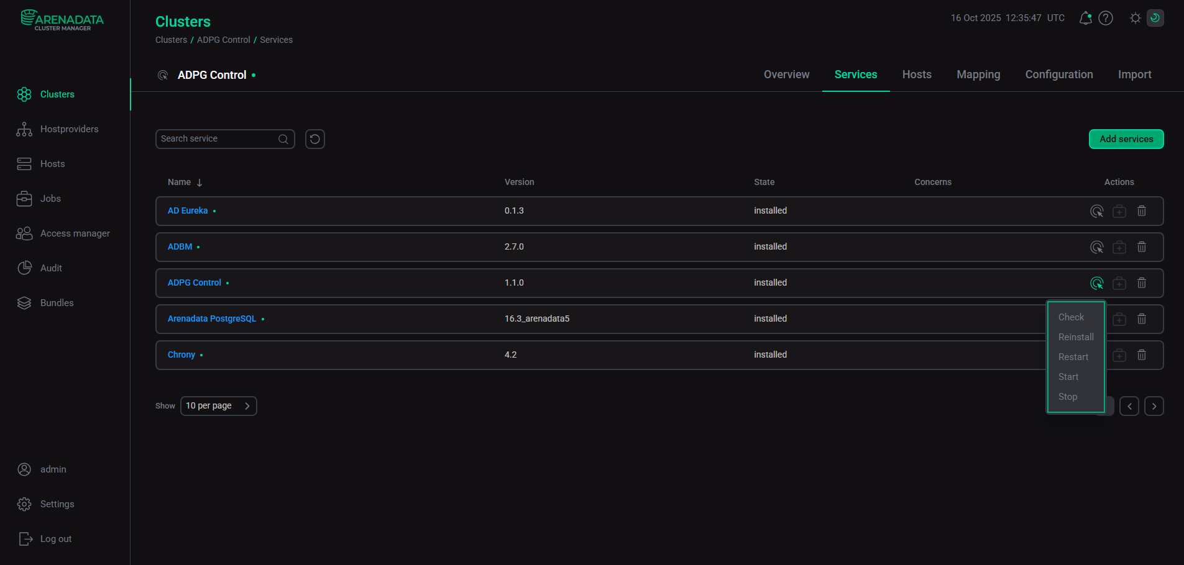Open Hostproviders from the sidebar
The width and height of the screenshot is (1184, 565).
click(x=70, y=129)
